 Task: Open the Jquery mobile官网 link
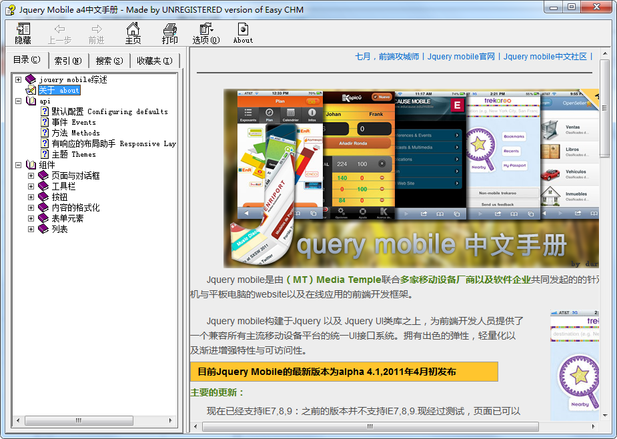tap(460, 57)
